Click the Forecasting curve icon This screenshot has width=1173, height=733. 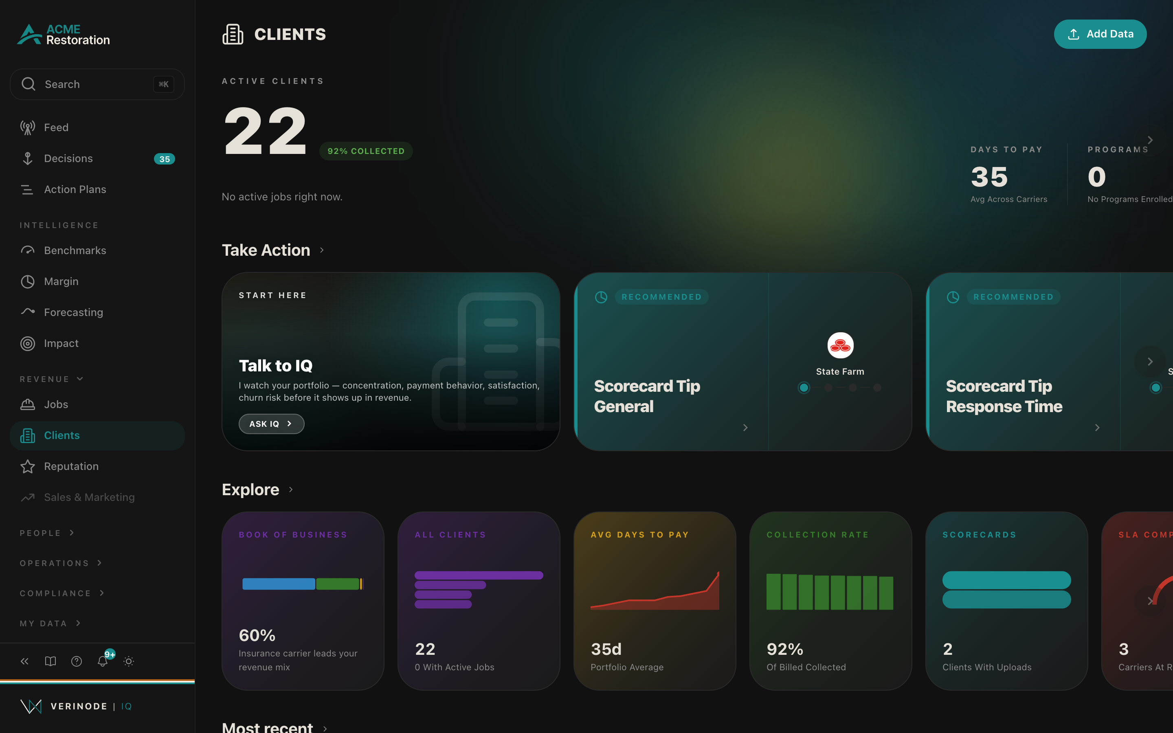(28, 312)
